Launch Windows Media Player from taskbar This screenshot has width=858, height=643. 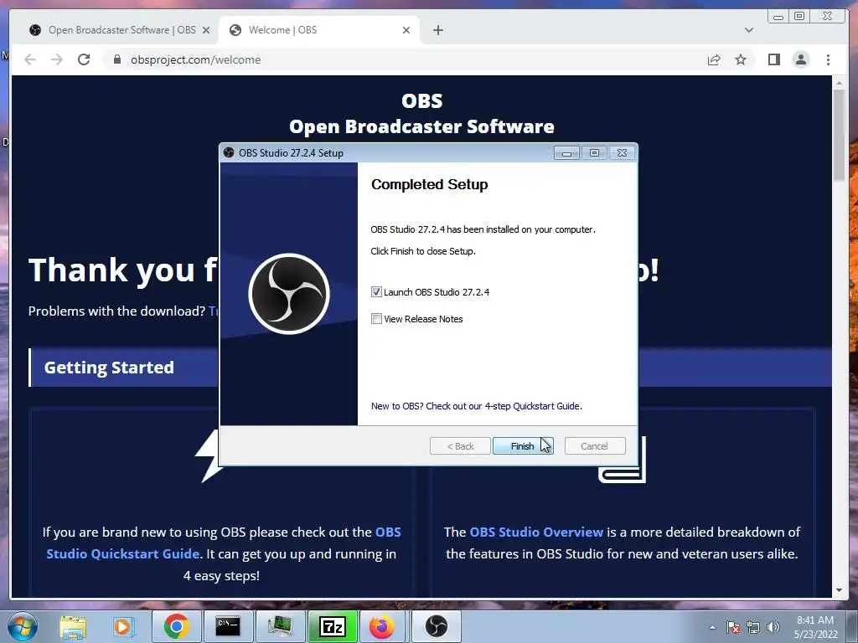(x=122, y=626)
